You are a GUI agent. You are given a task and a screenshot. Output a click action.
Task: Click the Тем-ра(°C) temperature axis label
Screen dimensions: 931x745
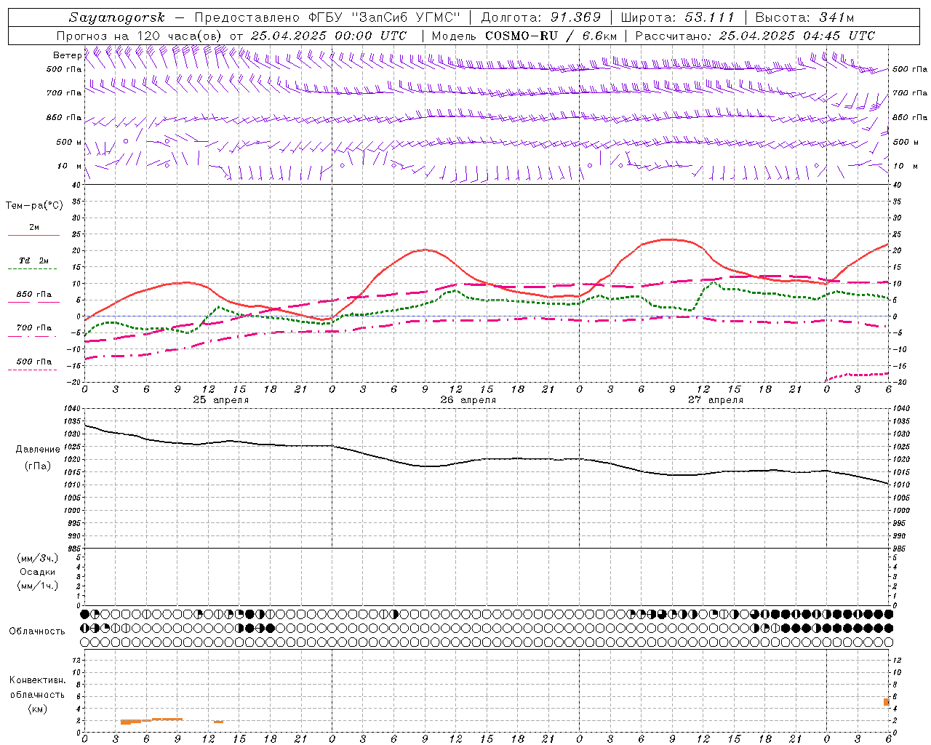pos(33,206)
